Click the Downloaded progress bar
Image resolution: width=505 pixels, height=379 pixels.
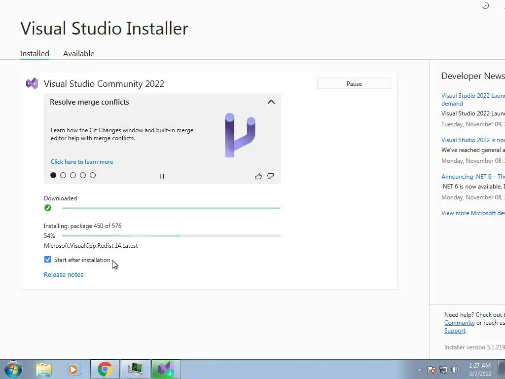pyautogui.click(x=171, y=208)
